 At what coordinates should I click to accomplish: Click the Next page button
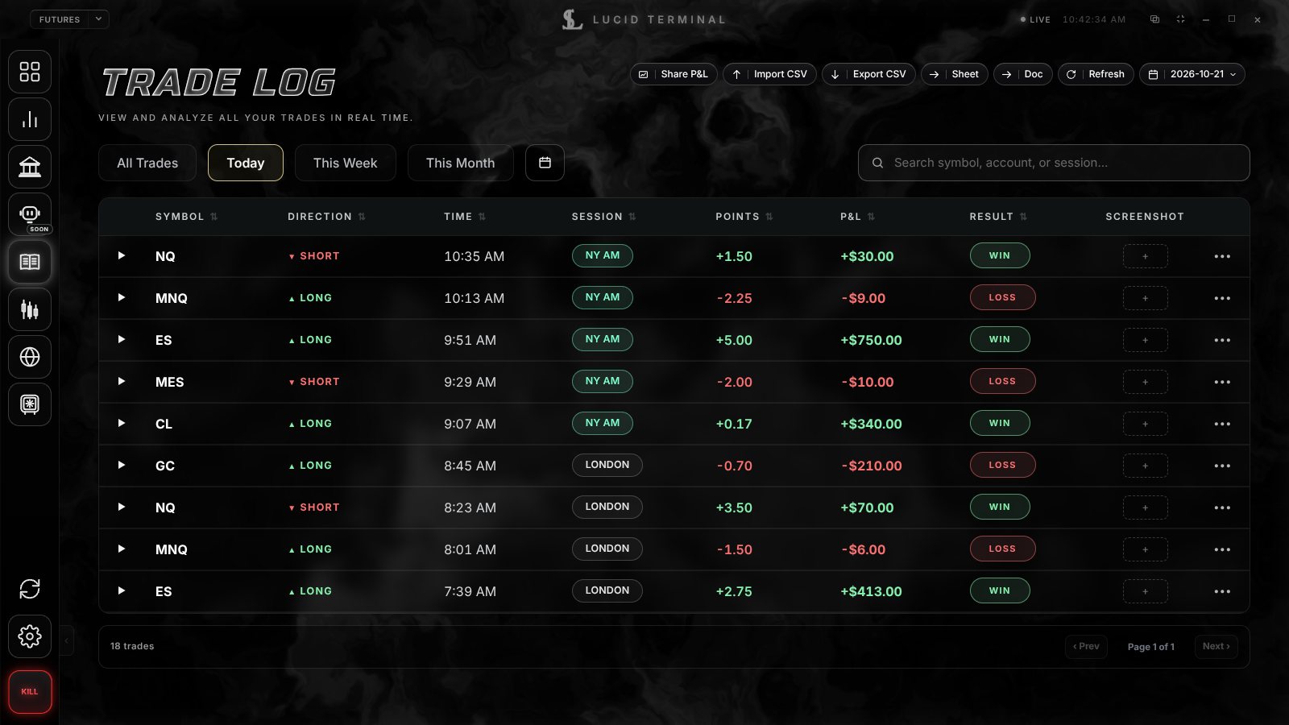click(x=1216, y=646)
